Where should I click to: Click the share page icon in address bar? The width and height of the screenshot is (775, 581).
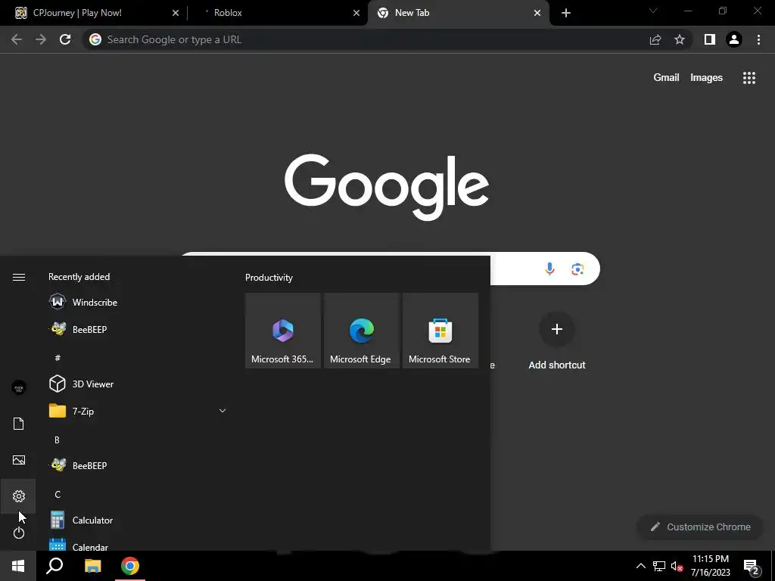pos(655,39)
